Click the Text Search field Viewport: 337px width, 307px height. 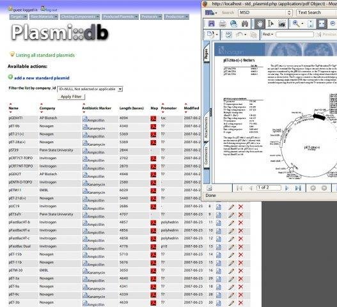tap(317, 13)
